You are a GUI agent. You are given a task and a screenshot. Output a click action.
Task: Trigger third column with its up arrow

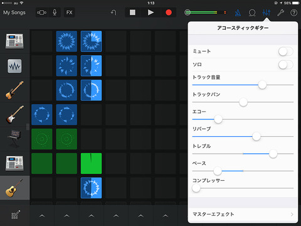pos(92,216)
